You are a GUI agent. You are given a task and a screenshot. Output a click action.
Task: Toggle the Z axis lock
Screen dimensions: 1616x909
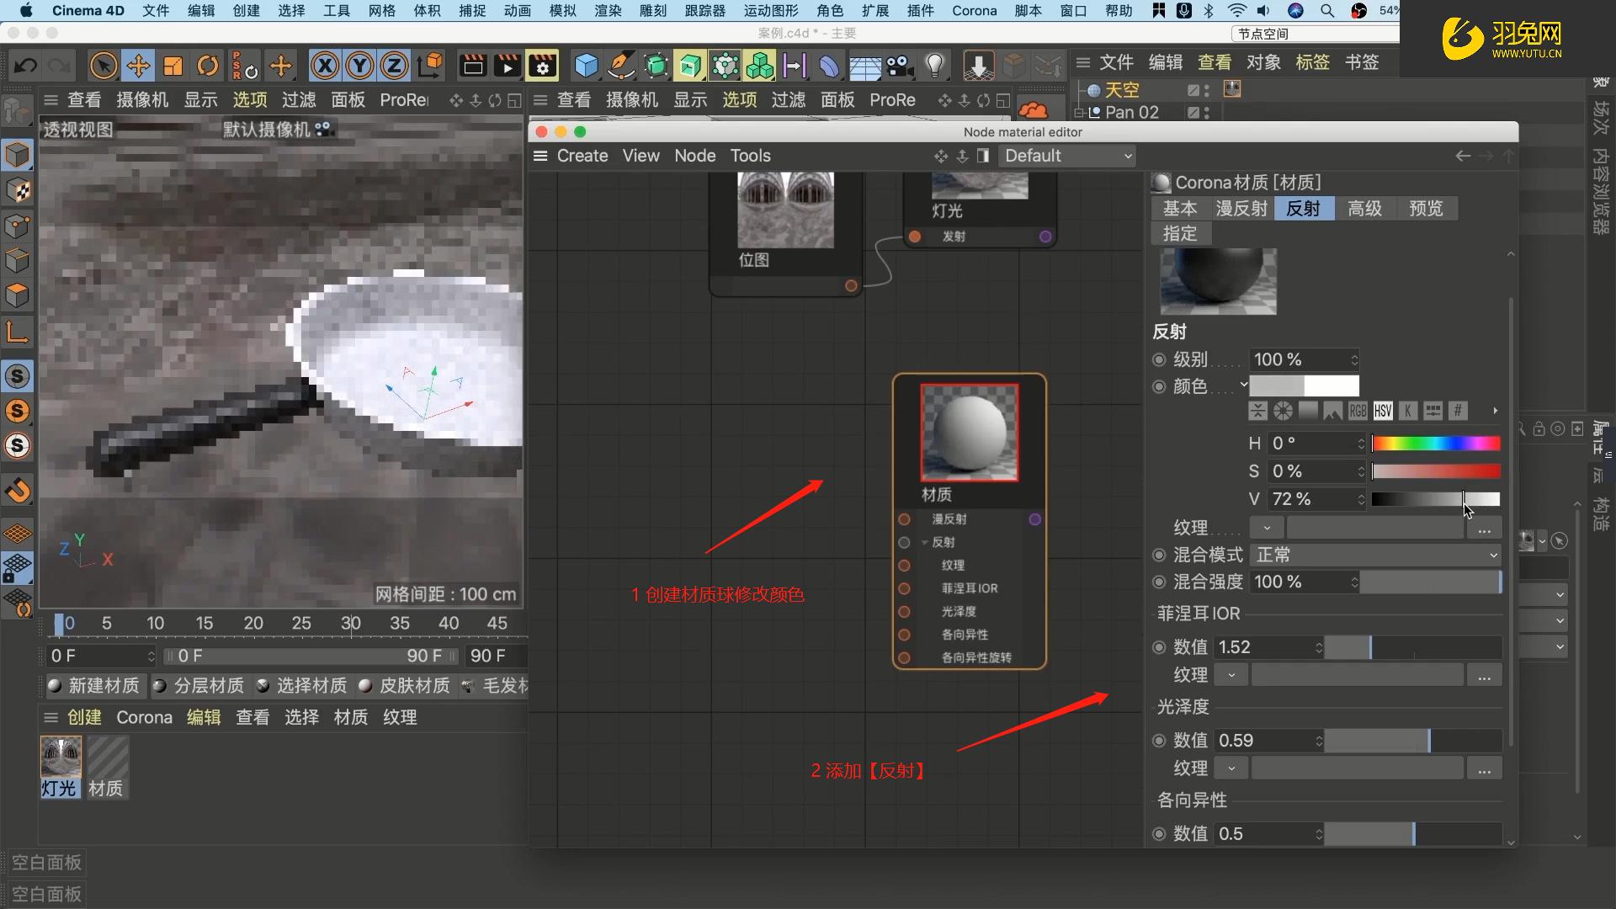(394, 66)
